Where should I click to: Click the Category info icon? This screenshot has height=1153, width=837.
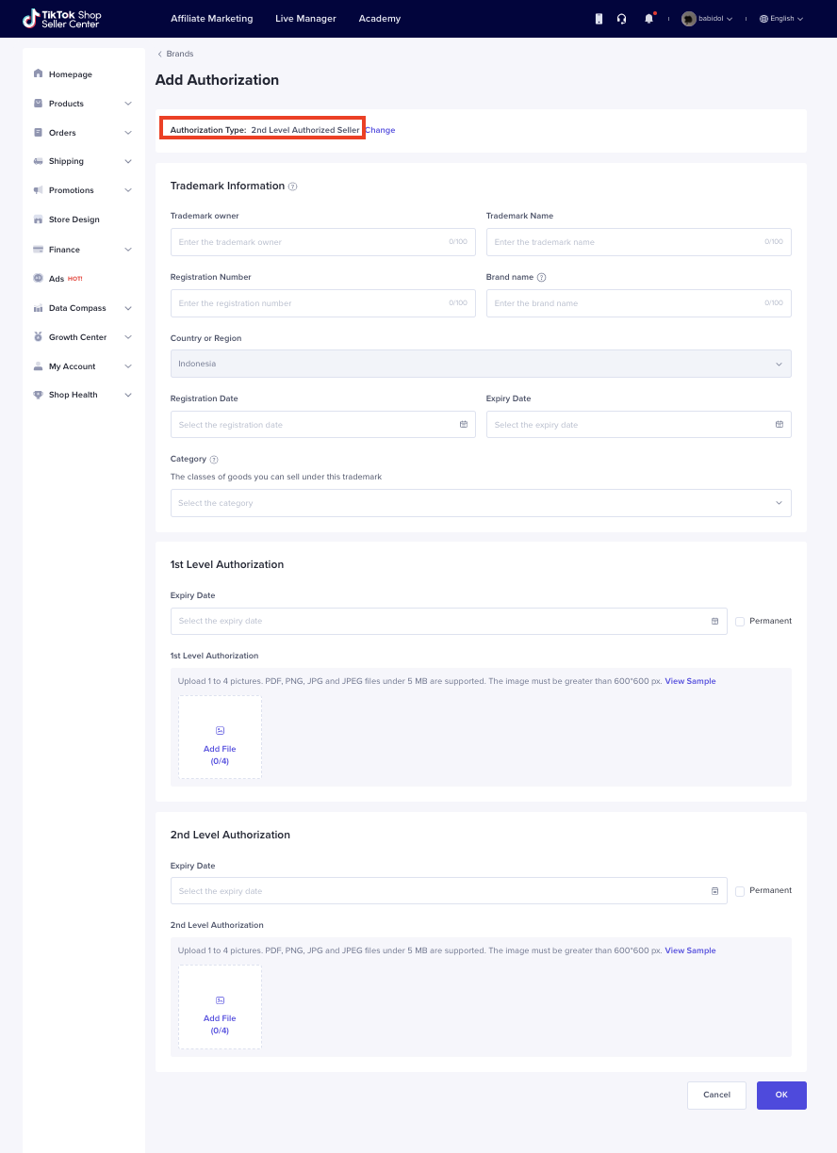click(214, 460)
